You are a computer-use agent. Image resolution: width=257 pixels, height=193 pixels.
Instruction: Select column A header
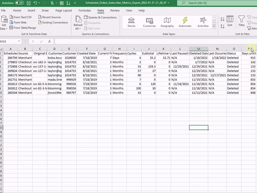click(x=10, y=49)
